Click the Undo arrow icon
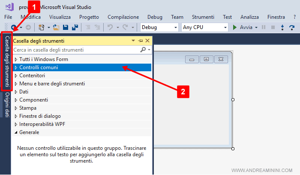The image size is (300, 175). coord(110,27)
